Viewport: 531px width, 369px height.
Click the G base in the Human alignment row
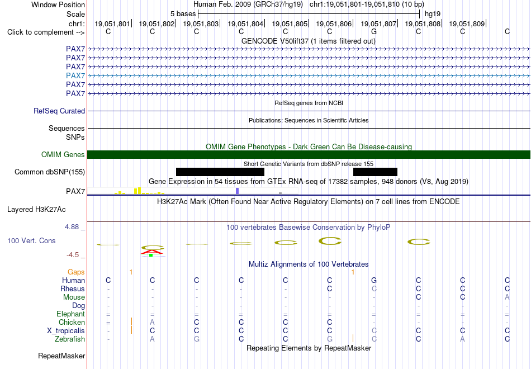tap(374, 280)
